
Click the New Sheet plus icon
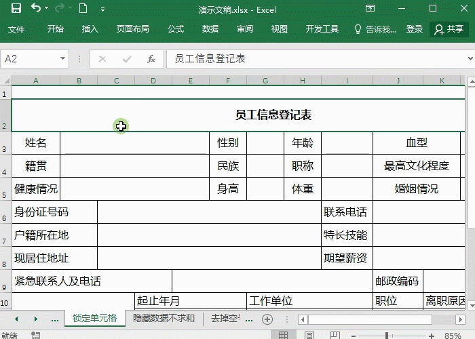tap(267, 319)
